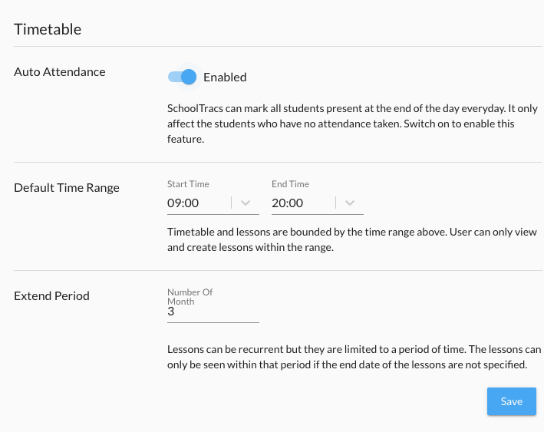544x432 pixels.
Task: Click the 20:00 End Time value
Action: 288,203
